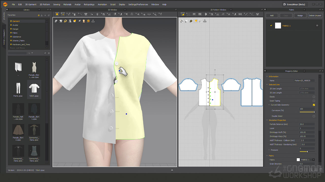Click the Assign button in Fabric panel
The width and height of the screenshot is (325, 182).
pos(300,15)
